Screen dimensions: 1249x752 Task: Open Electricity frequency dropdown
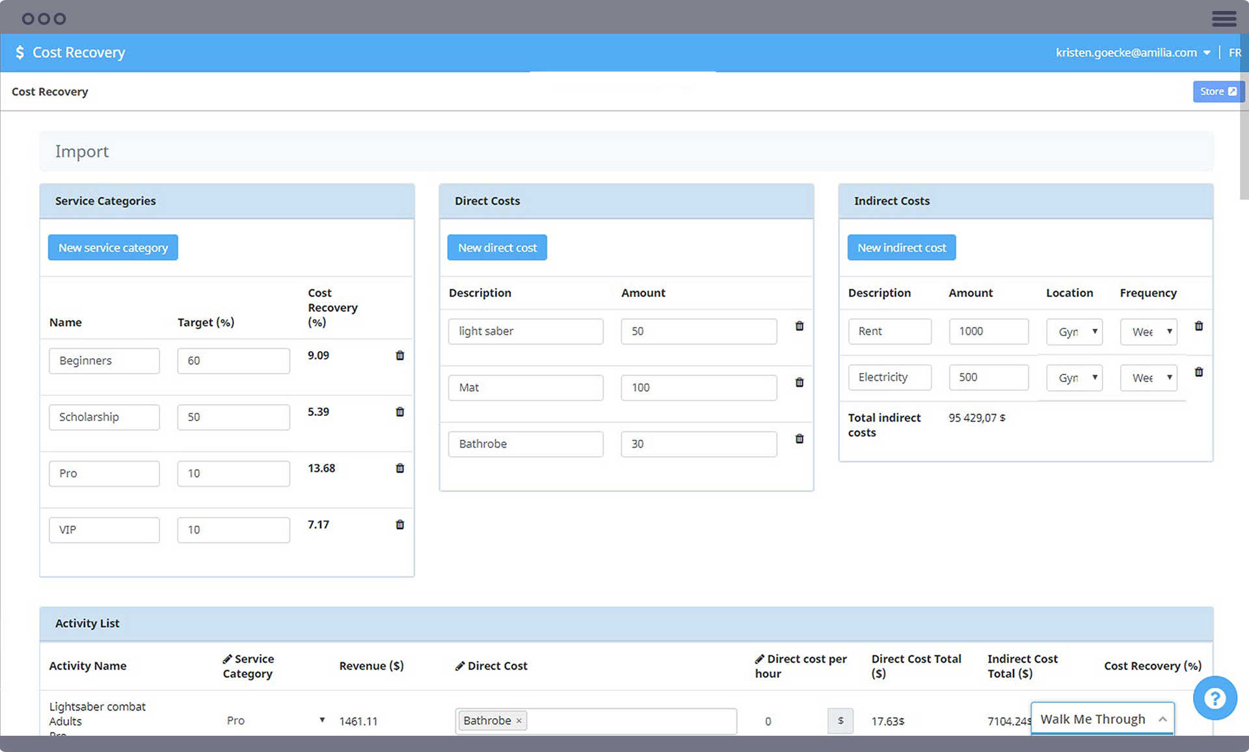coord(1149,378)
